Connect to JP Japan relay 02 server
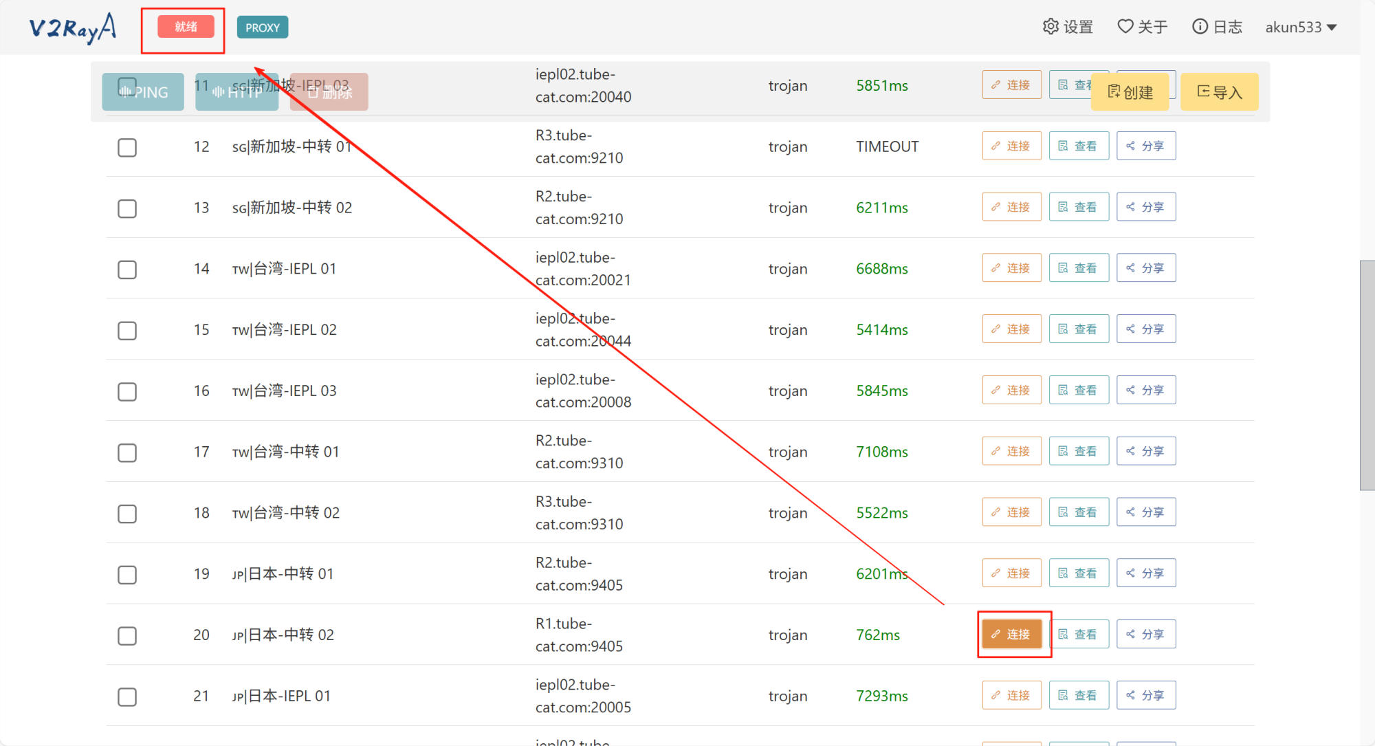The width and height of the screenshot is (1375, 746). click(1011, 634)
